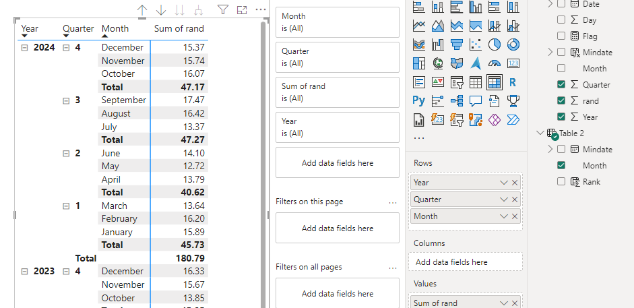Viewport: 634px width, 308px height.
Task: Open Year field dropdown in Rows well
Action: (504, 183)
